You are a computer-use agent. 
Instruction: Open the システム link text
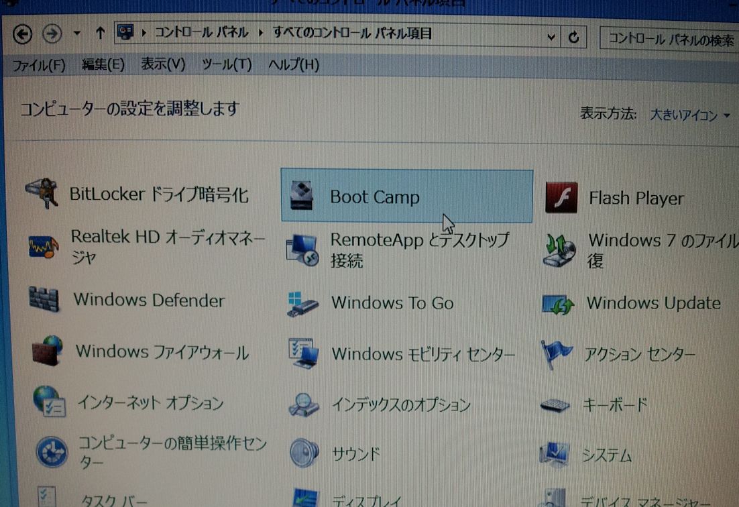pos(607,456)
